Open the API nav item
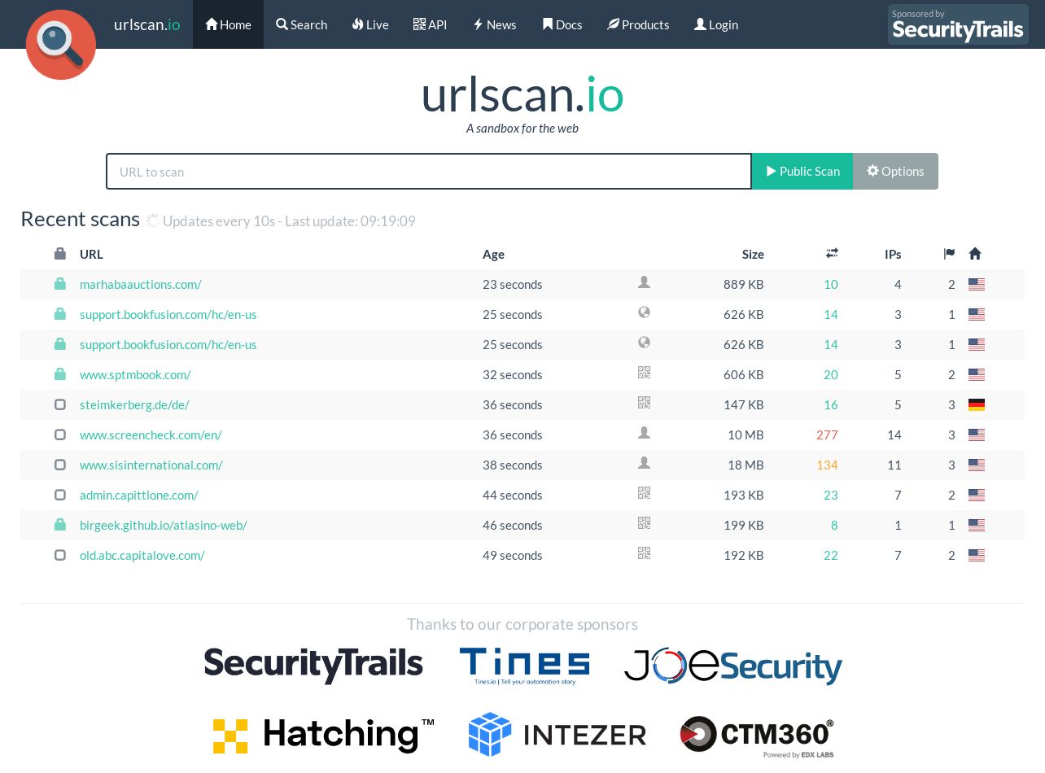This screenshot has height=773, width=1045. pyautogui.click(x=430, y=24)
